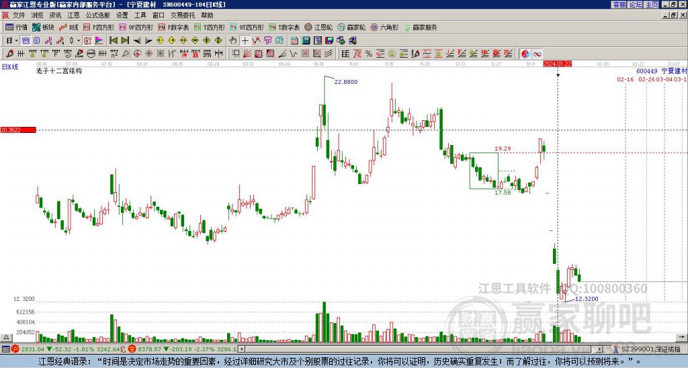Open the P四方形 tool
This screenshot has height=368, width=688.
point(99,27)
